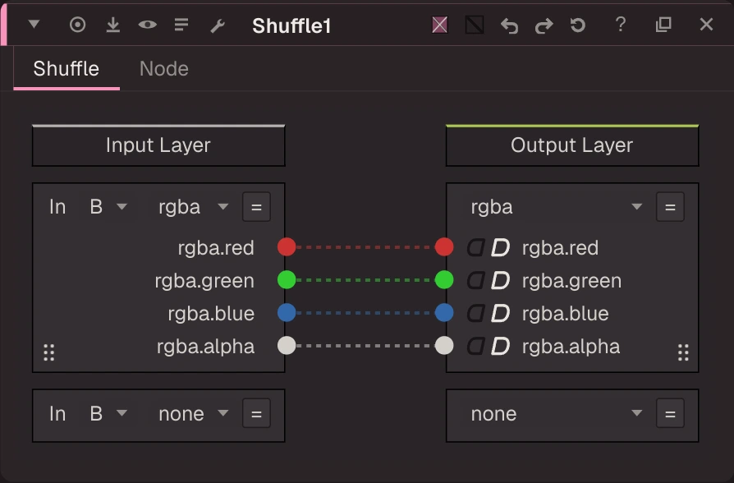Click the Input Layer header button
The width and height of the screenshot is (734, 483).
[158, 145]
